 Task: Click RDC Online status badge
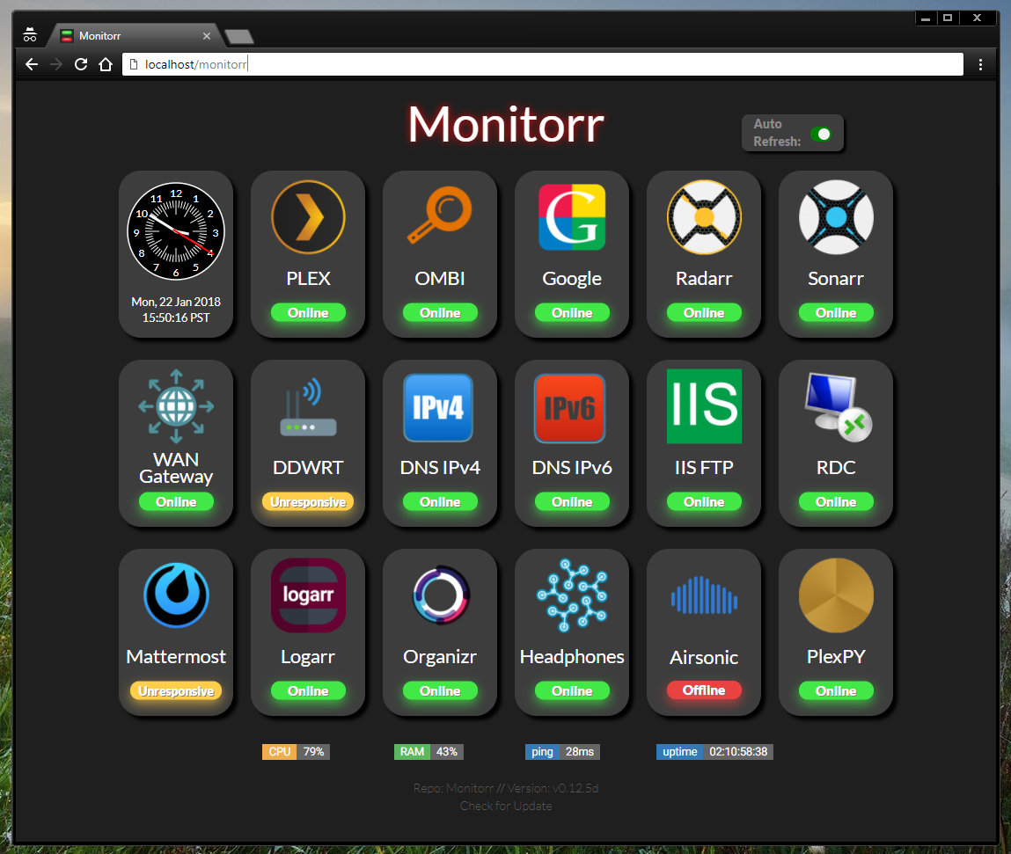[x=836, y=501]
